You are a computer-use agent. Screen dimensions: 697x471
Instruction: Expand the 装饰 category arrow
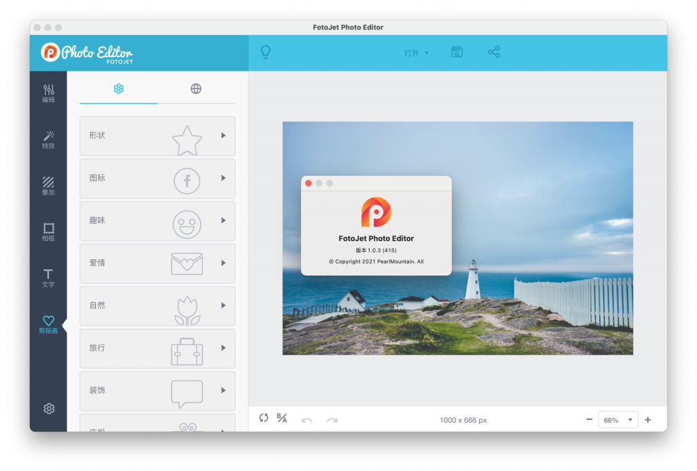coord(223,390)
